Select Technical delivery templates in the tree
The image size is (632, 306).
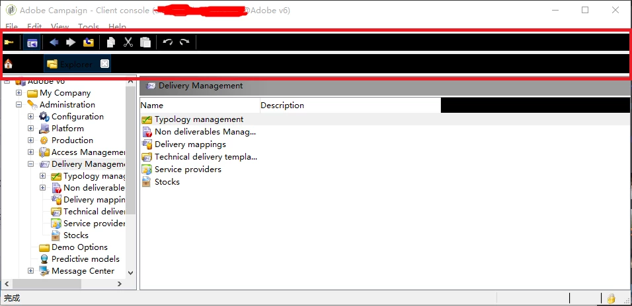click(94, 212)
